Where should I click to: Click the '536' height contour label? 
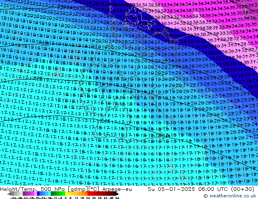[38, 78]
